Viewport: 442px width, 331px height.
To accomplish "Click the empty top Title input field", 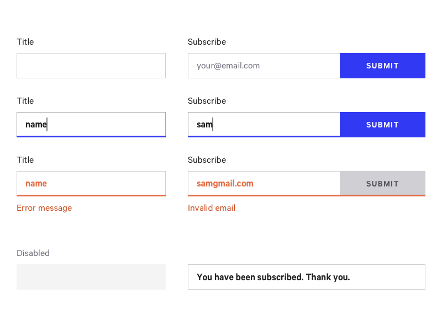I will [91, 66].
